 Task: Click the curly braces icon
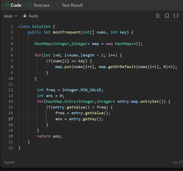(x=176, y=16)
